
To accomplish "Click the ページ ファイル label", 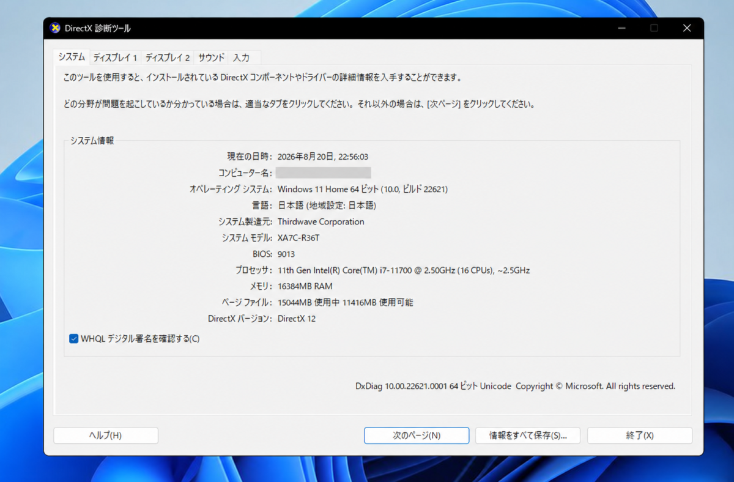I will [x=247, y=302].
